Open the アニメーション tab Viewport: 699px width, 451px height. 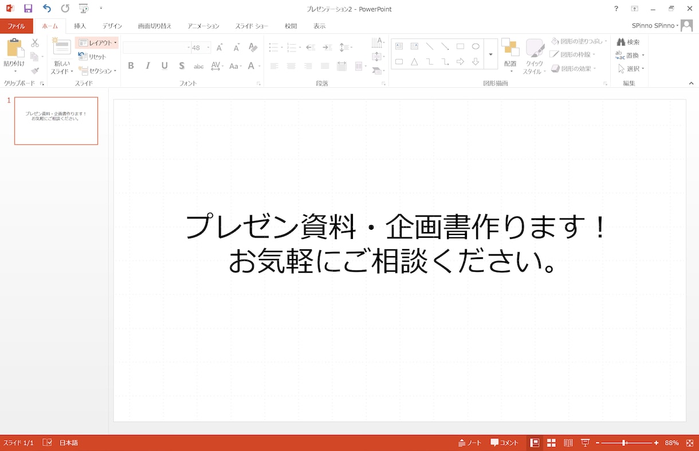click(203, 26)
